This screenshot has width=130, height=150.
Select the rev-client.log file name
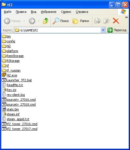tap(16, 95)
